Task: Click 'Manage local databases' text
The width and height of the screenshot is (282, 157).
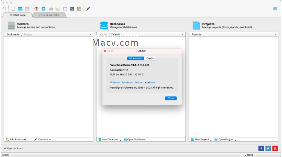Action: coord(124,27)
